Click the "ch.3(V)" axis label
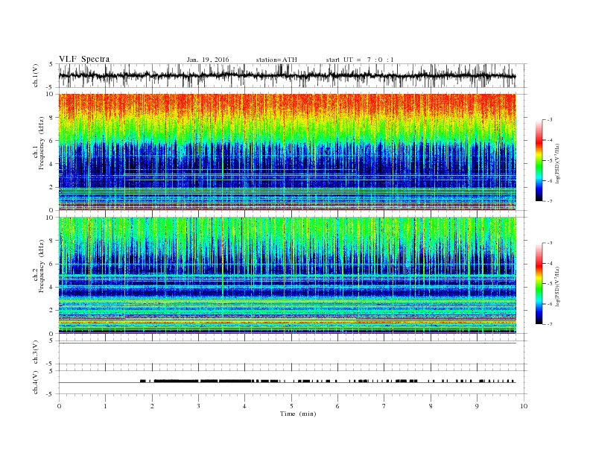590x456 pixels. (x=36, y=352)
